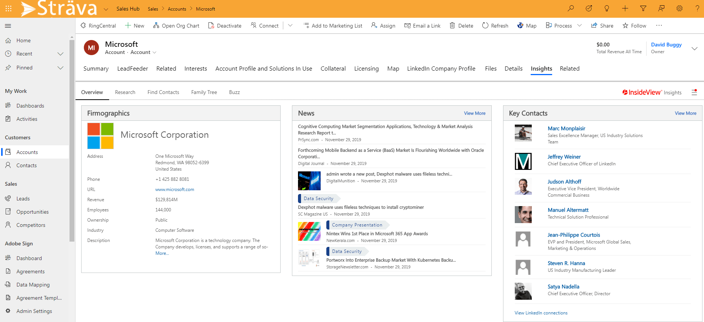Open the app launcher waffle icon
Viewport: 704px width, 322px height.
[8, 8]
